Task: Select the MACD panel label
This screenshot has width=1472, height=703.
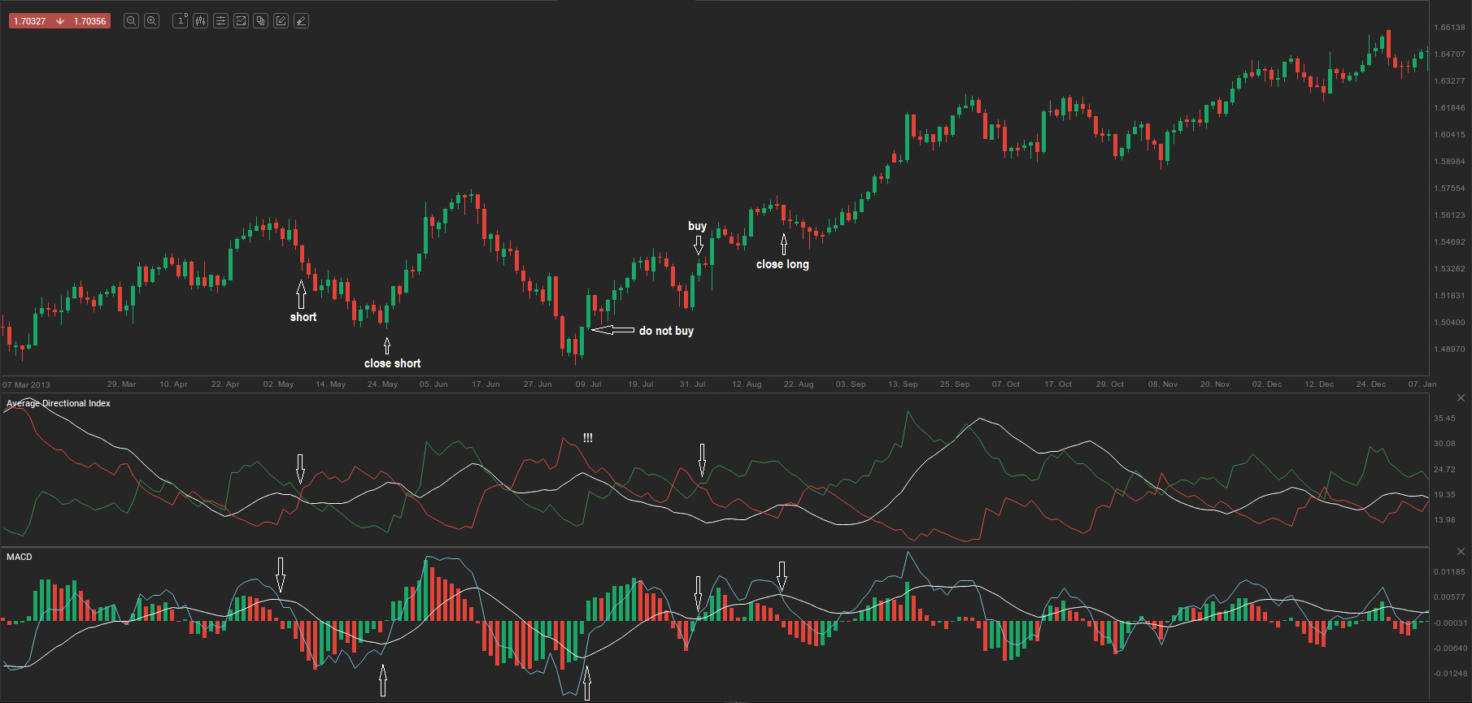Action: [x=20, y=557]
